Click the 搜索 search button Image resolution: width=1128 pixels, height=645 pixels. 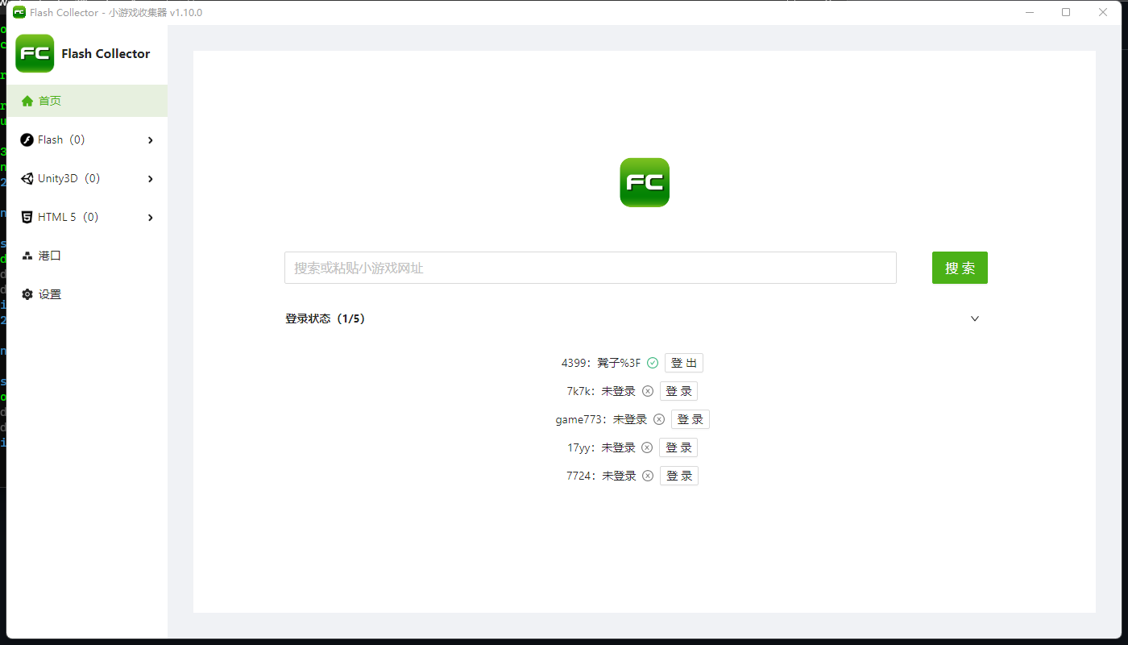[x=959, y=268]
